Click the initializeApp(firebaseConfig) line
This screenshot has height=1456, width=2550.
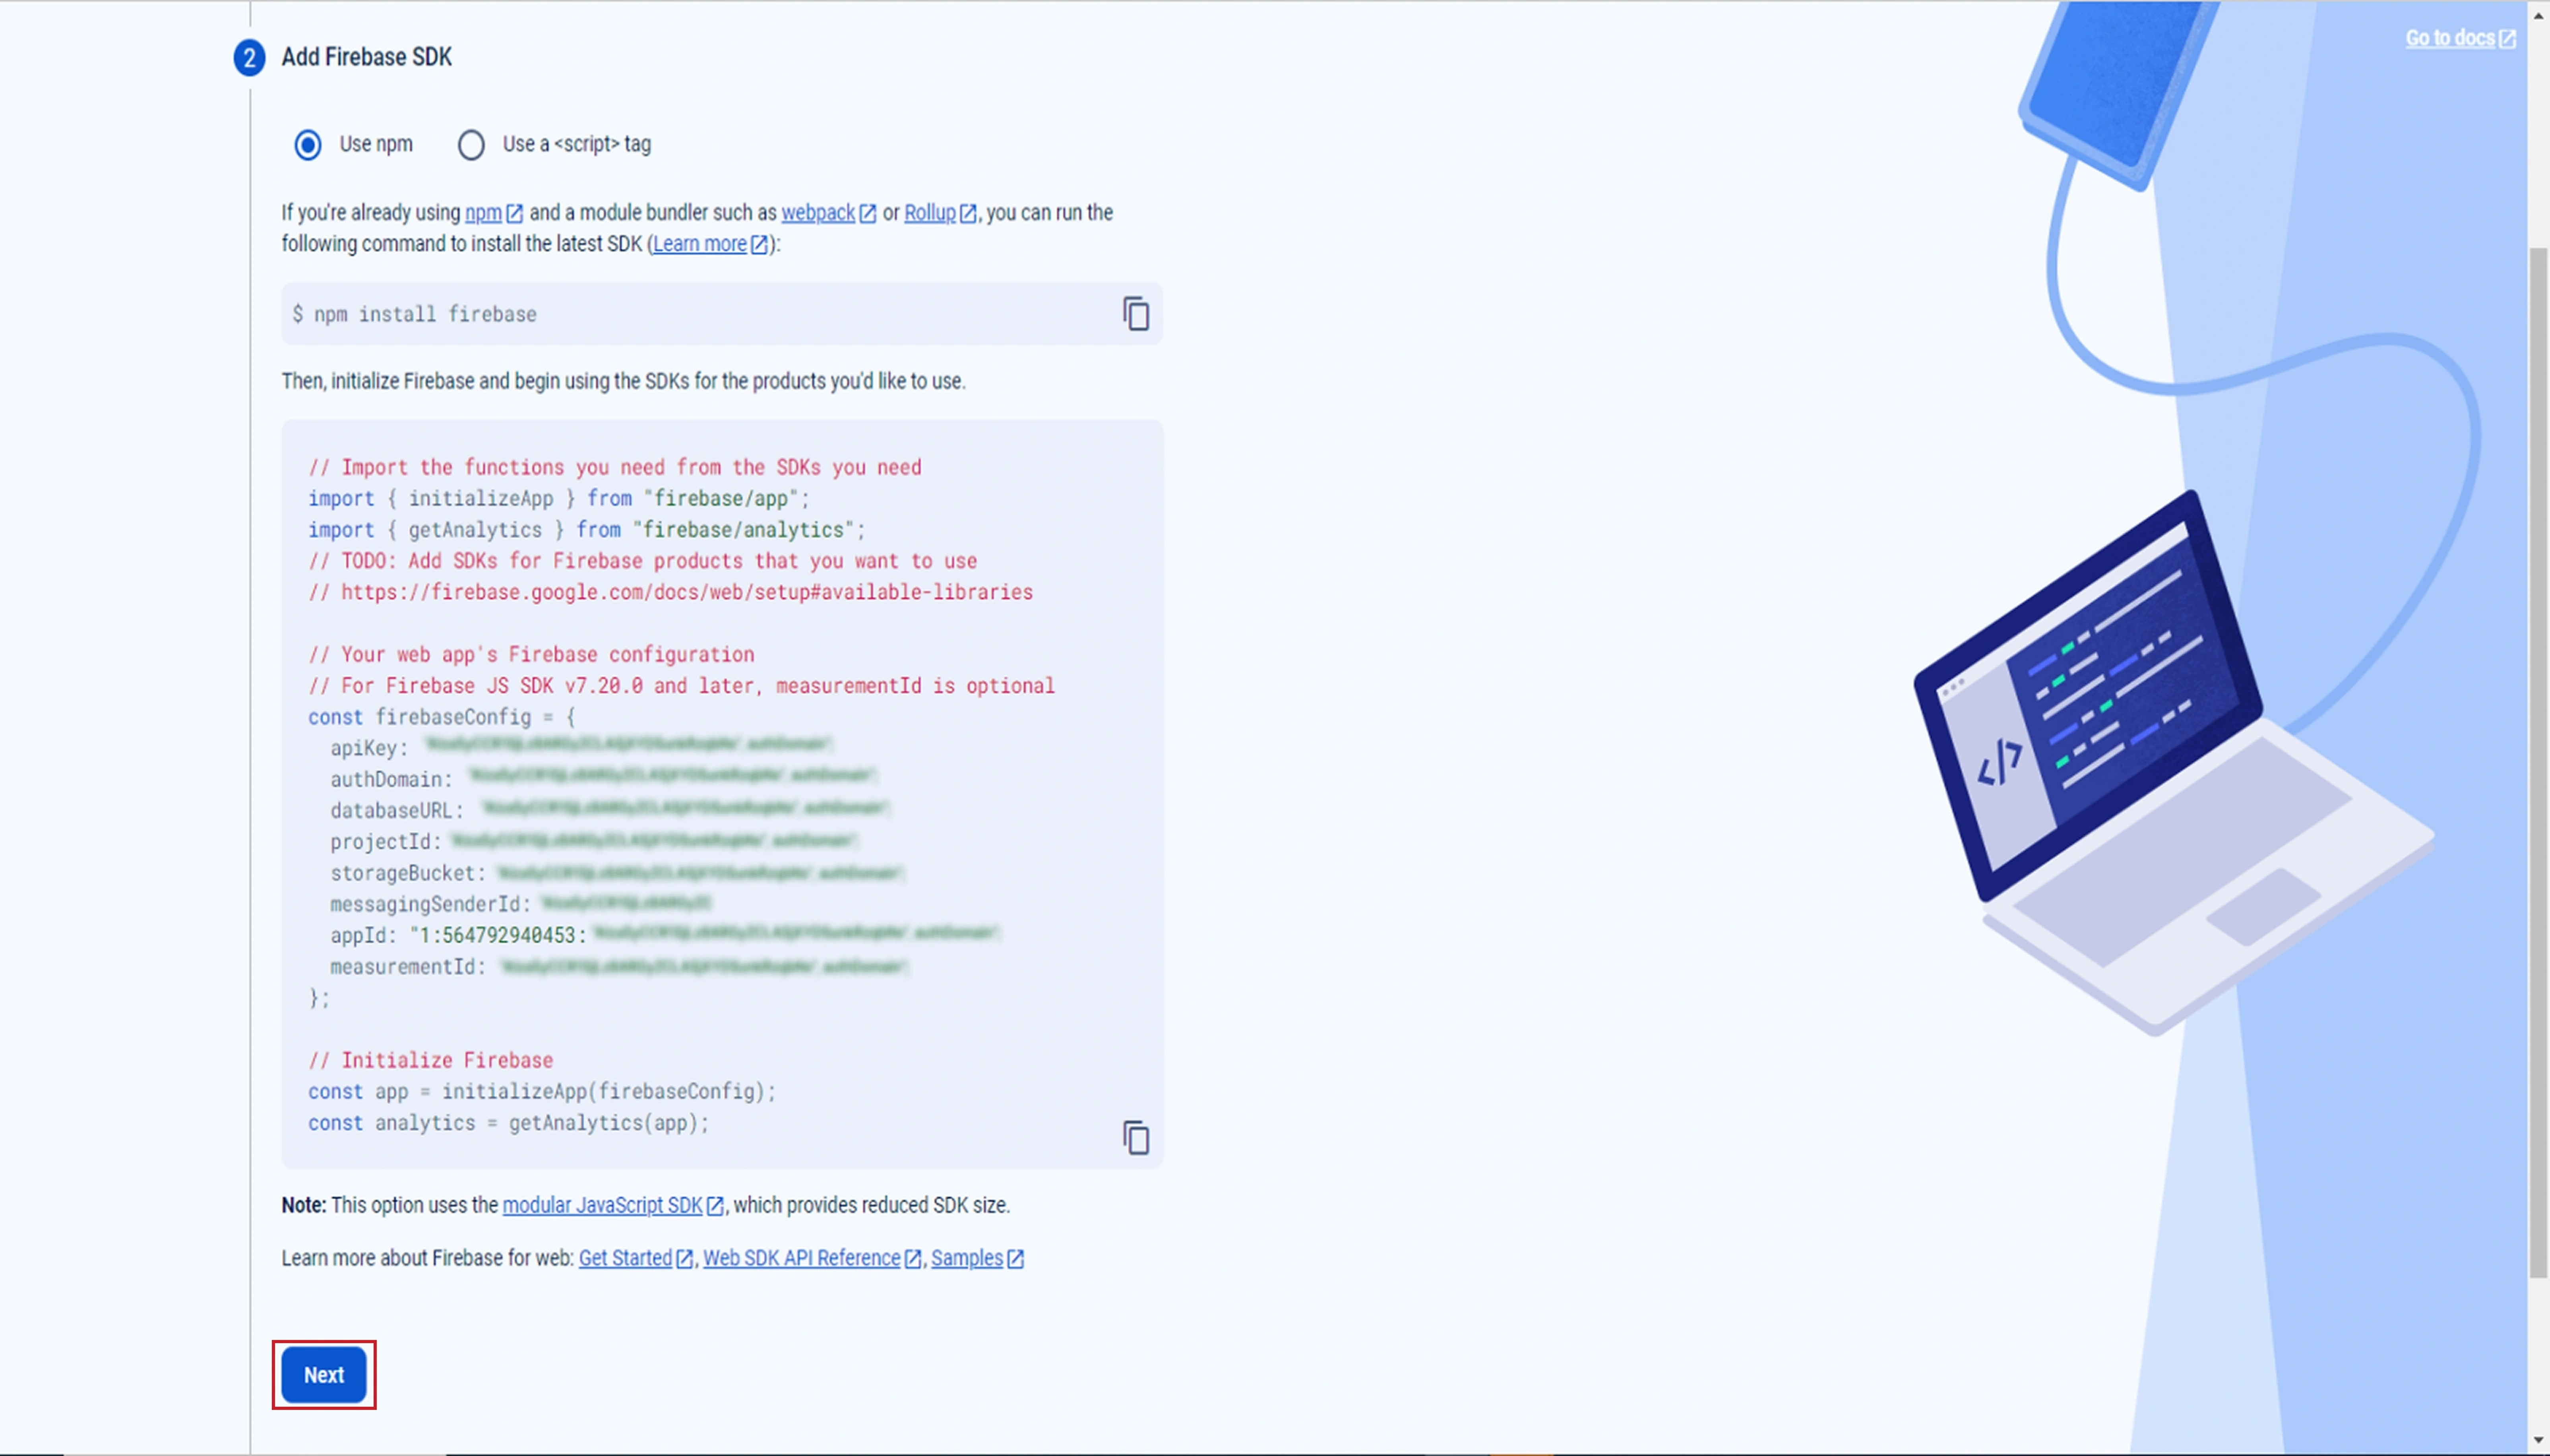pos(542,1092)
